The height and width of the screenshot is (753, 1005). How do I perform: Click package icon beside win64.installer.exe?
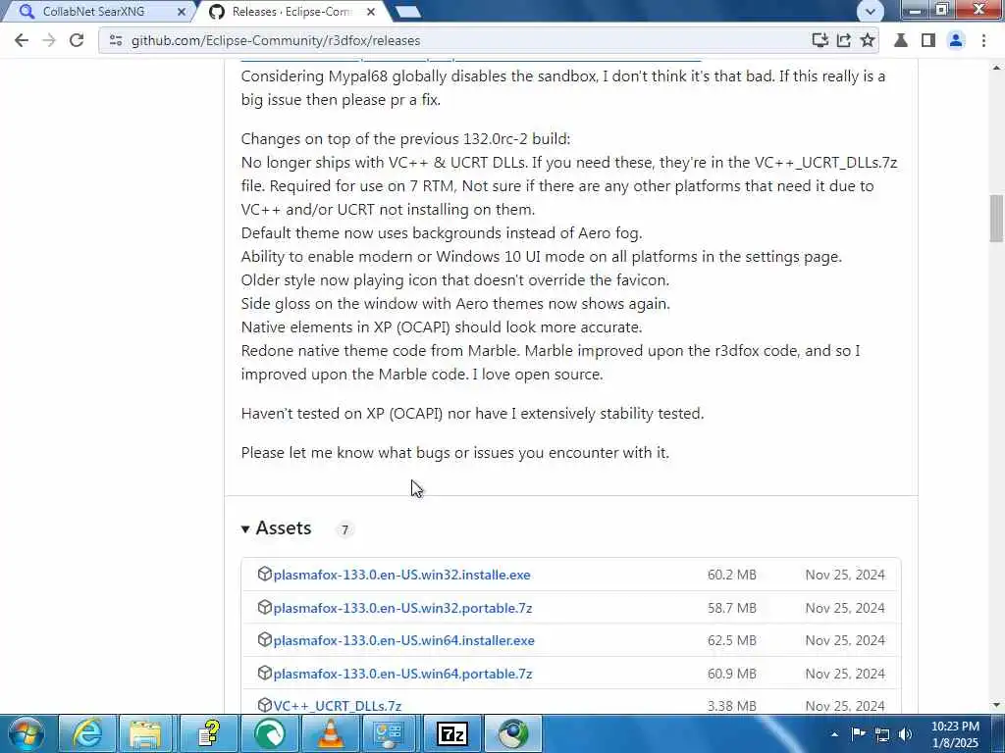point(265,639)
